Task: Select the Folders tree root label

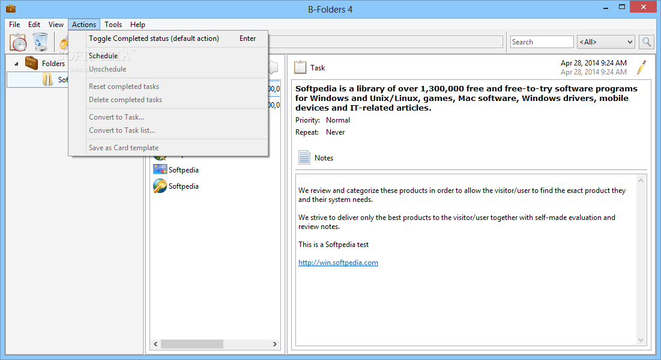Action: click(x=53, y=64)
